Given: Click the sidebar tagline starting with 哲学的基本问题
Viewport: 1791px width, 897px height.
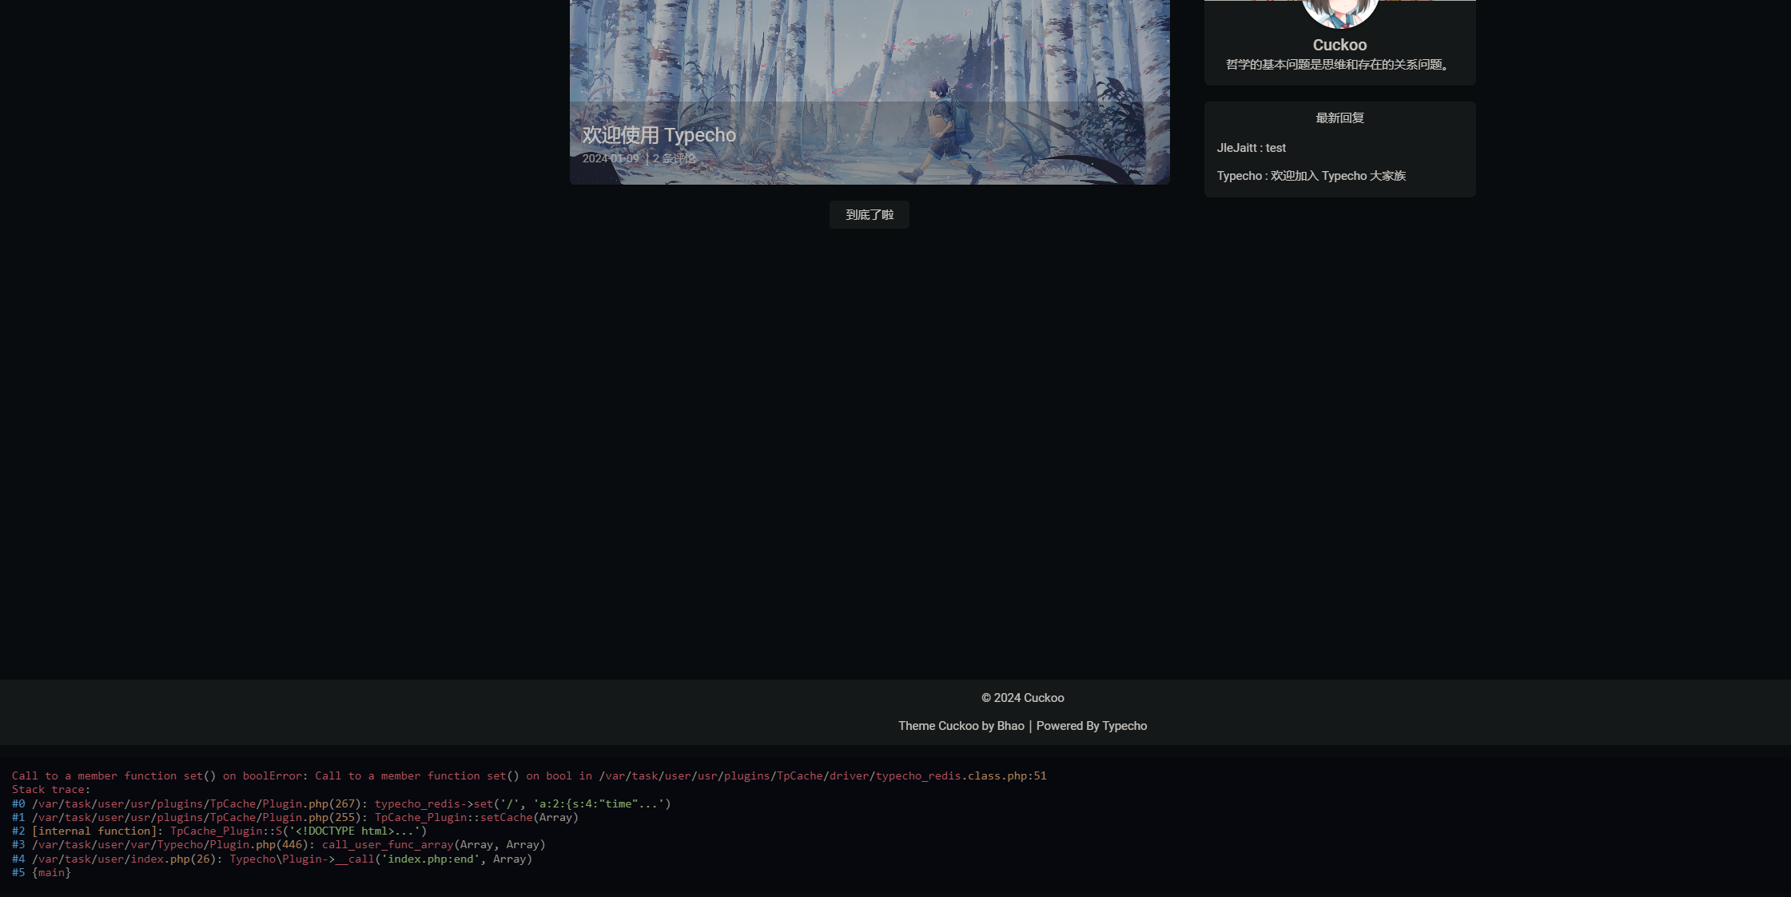Looking at the screenshot, I should 1339,65.
